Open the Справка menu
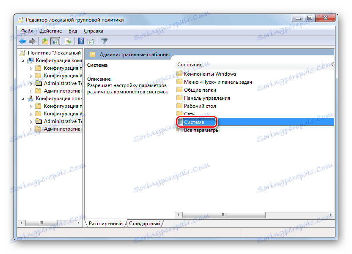The width and height of the screenshot is (352, 254). 93,31
